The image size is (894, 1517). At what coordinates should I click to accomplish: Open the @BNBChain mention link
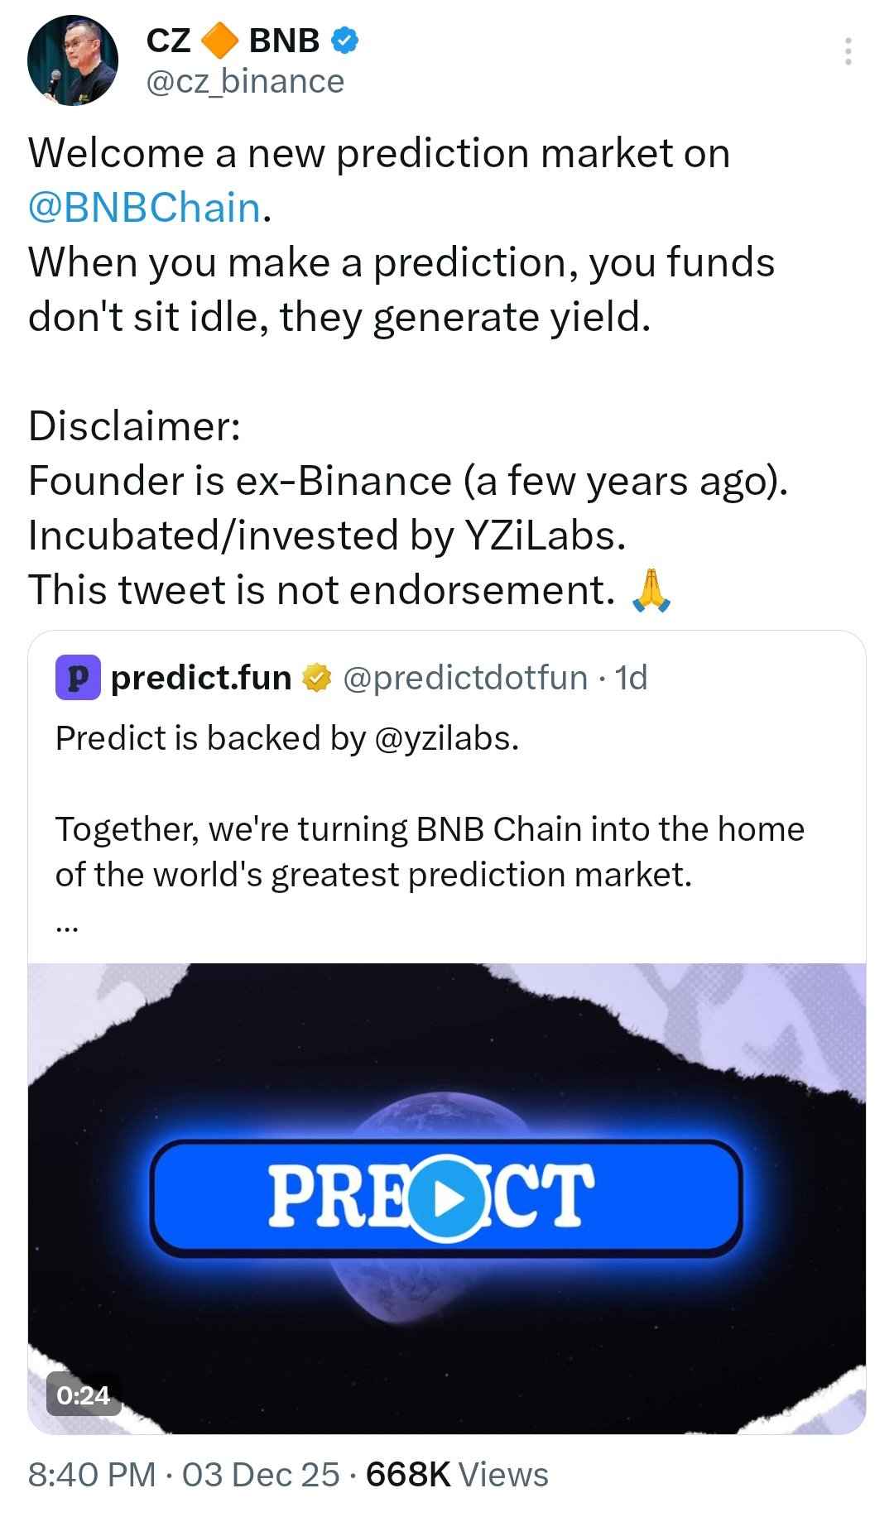(x=145, y=208)
